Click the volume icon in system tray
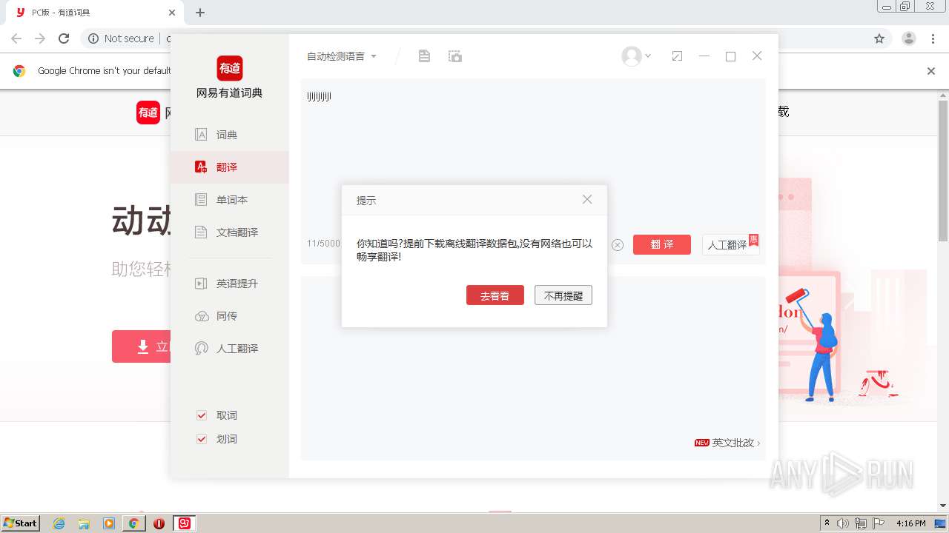Viewport: 949px width, 533px height. (843, 523)
